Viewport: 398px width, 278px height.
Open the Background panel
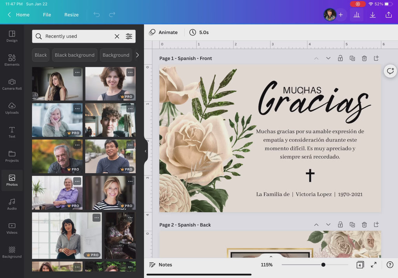(12, 252)
